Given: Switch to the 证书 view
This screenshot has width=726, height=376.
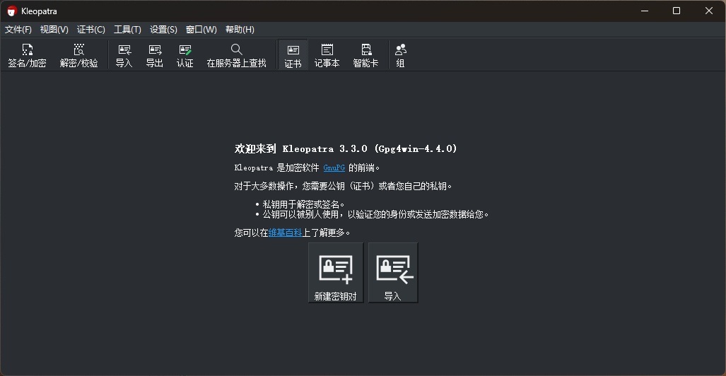Looking at the screenshot, I should click(x=293, y=56).
